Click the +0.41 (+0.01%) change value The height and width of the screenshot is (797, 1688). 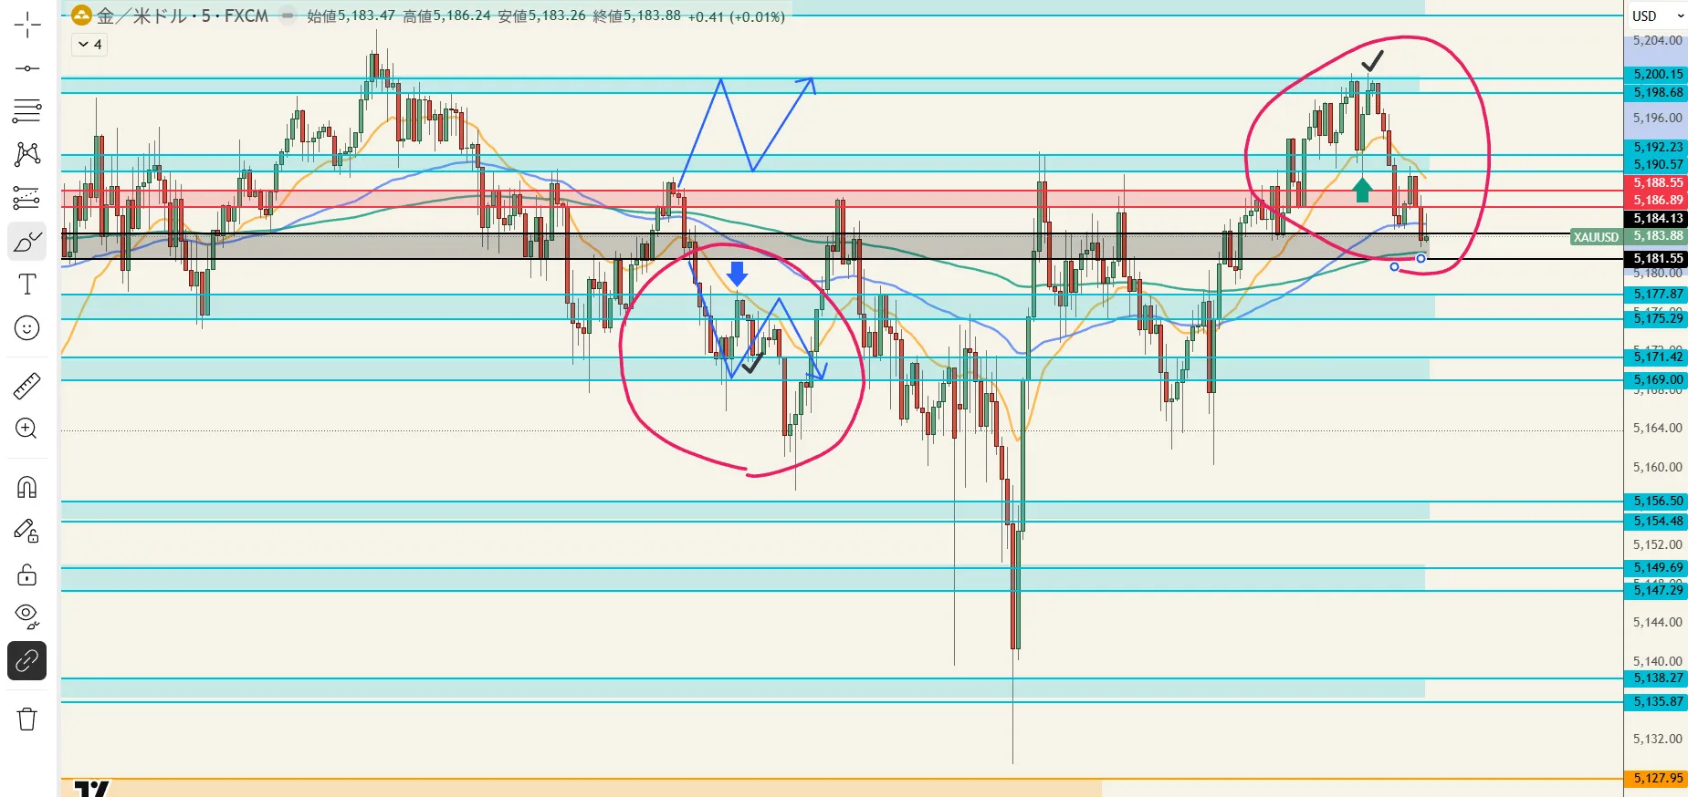pos(736,16)
